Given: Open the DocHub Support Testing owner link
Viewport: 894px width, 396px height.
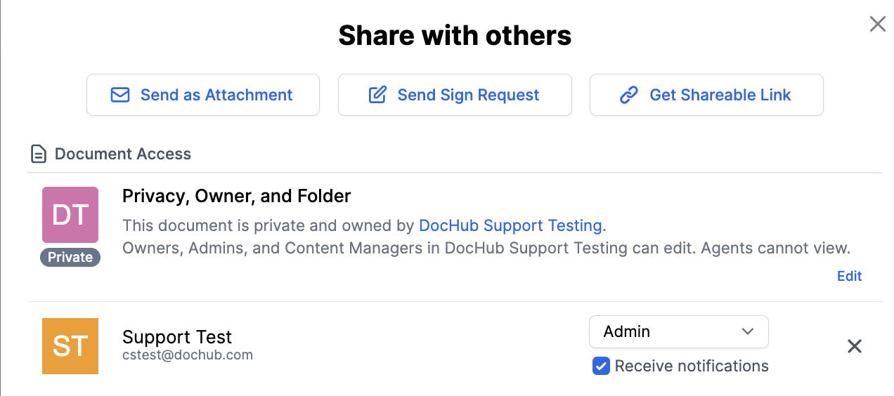Looking at the screenshot, I should (510, 225).
